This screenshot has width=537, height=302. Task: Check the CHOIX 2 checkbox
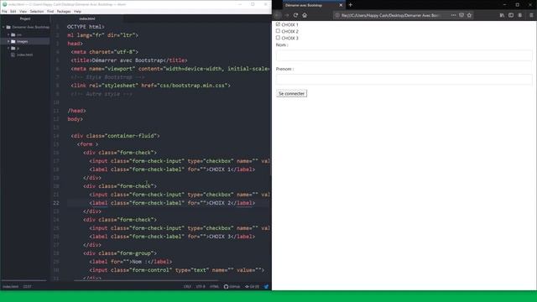[x=278, y=31]
